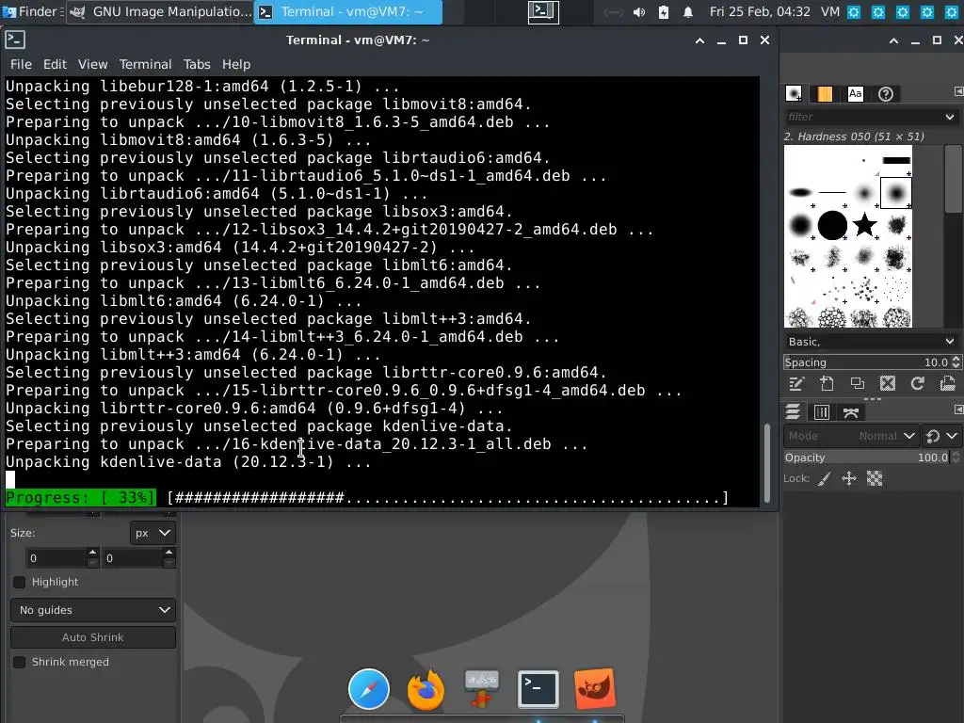This screenshot has height=723, width=964.
Task: Open the hammer build tool dock icon
Action: click(482, 688)
